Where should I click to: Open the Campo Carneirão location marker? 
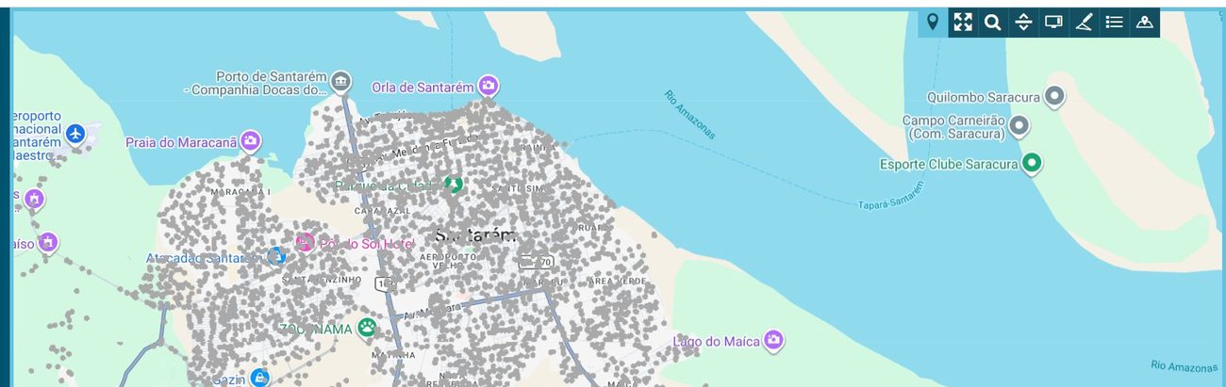(x=1019, y=125)
